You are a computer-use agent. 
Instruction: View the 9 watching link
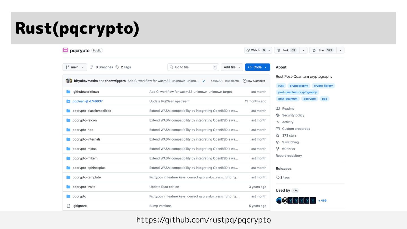[x=287, y=142]
